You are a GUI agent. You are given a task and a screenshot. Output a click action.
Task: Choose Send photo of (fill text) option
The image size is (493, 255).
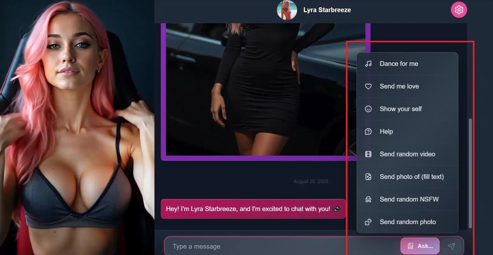[412, 176]
